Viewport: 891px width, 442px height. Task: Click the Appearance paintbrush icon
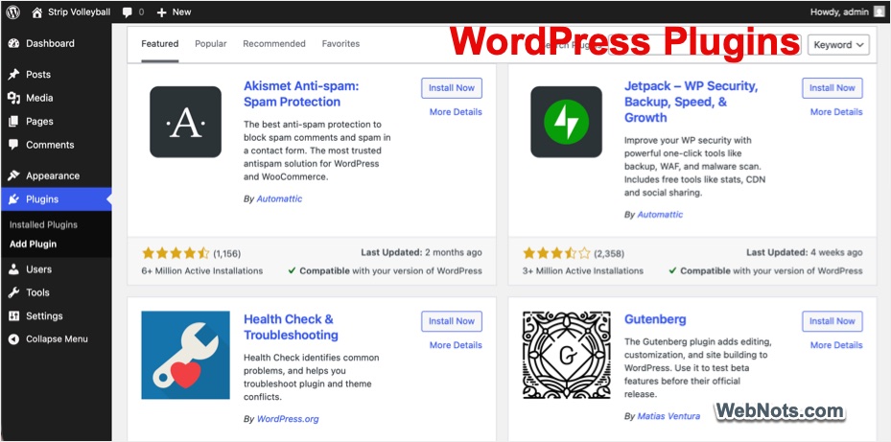click(x=13, y=175)
